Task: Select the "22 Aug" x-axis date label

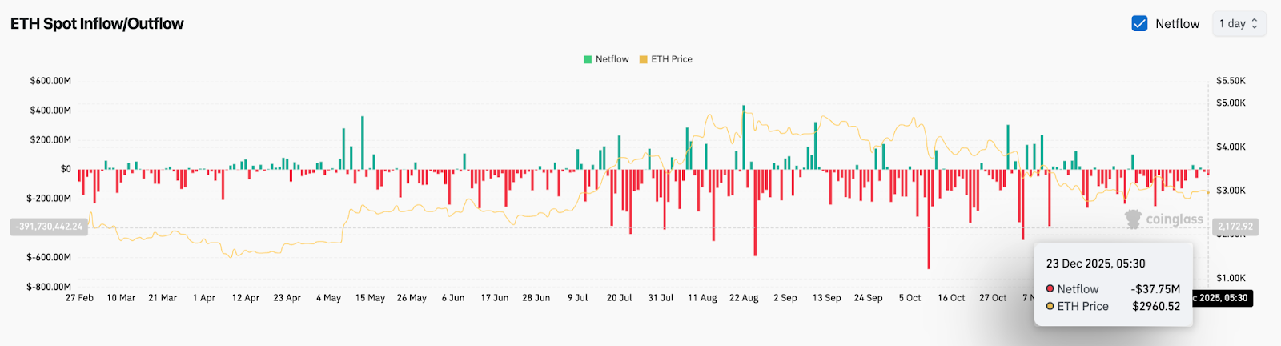Action: click(x=744, y=298)
